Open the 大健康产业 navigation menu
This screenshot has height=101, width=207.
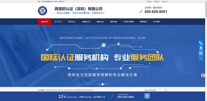click(86, 22)
